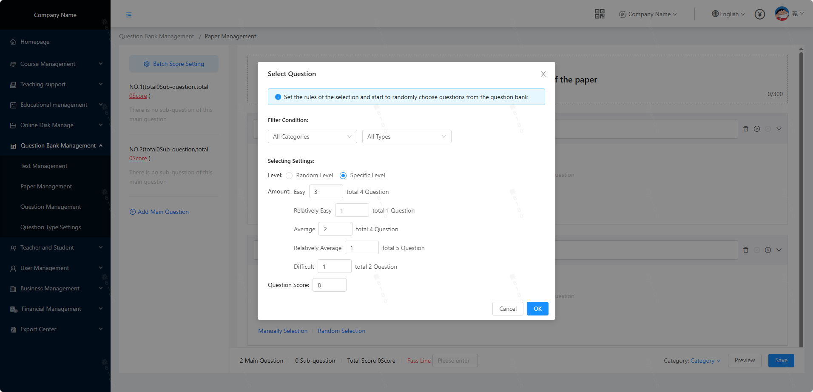
Task: Open the English language dropdown
Action: click(x=728, y=14)
